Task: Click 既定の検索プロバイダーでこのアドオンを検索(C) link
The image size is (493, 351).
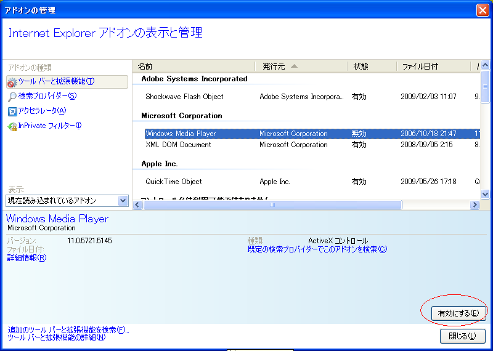Action: click(x=317, y=249)
